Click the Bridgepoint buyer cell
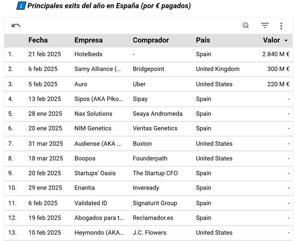The width and height of the screenshot is (295, 241). tap(149, 69)
